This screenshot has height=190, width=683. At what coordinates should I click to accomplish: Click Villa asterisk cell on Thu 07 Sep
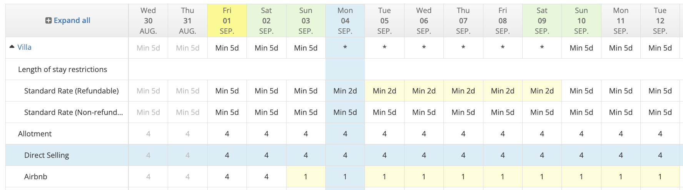[463, 48]
